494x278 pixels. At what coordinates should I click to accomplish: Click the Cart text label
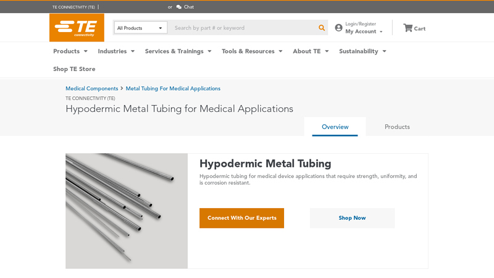pos(420,28)
